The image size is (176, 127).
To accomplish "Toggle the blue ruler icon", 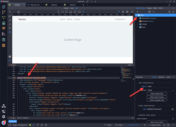I will 10,61.
